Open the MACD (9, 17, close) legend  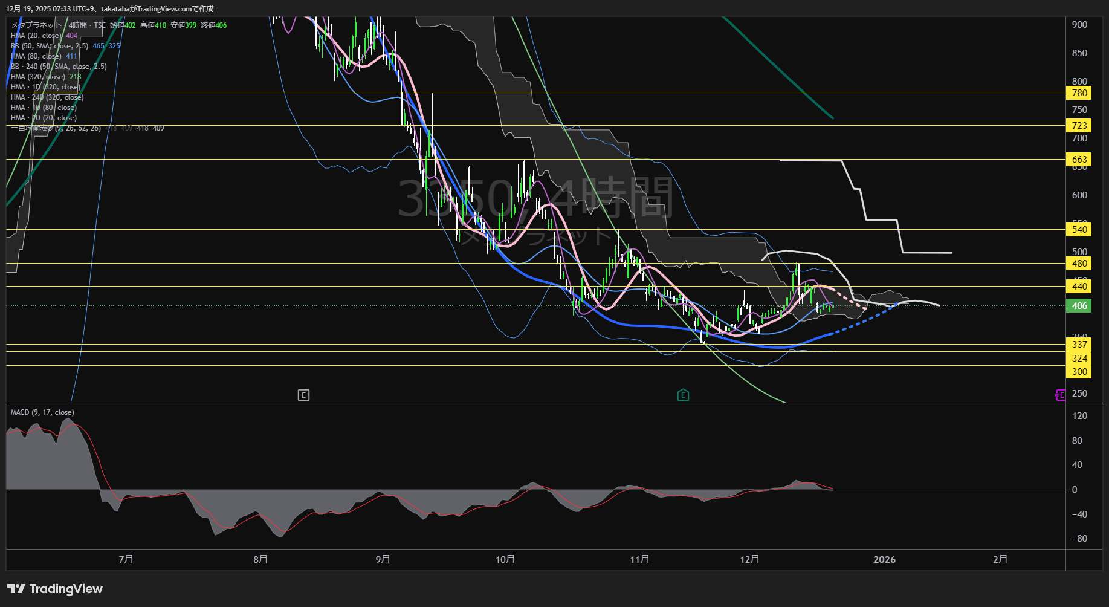click(42, 412)
